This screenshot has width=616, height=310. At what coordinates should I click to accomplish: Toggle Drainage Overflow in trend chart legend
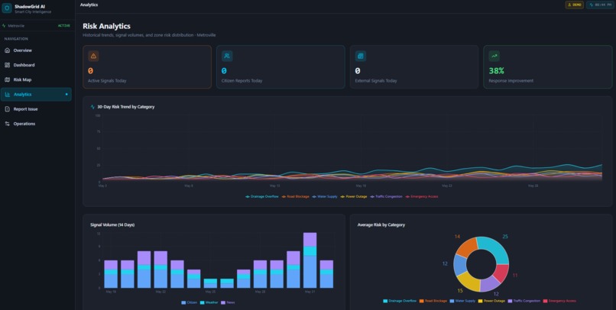click(x=262, y=196)
